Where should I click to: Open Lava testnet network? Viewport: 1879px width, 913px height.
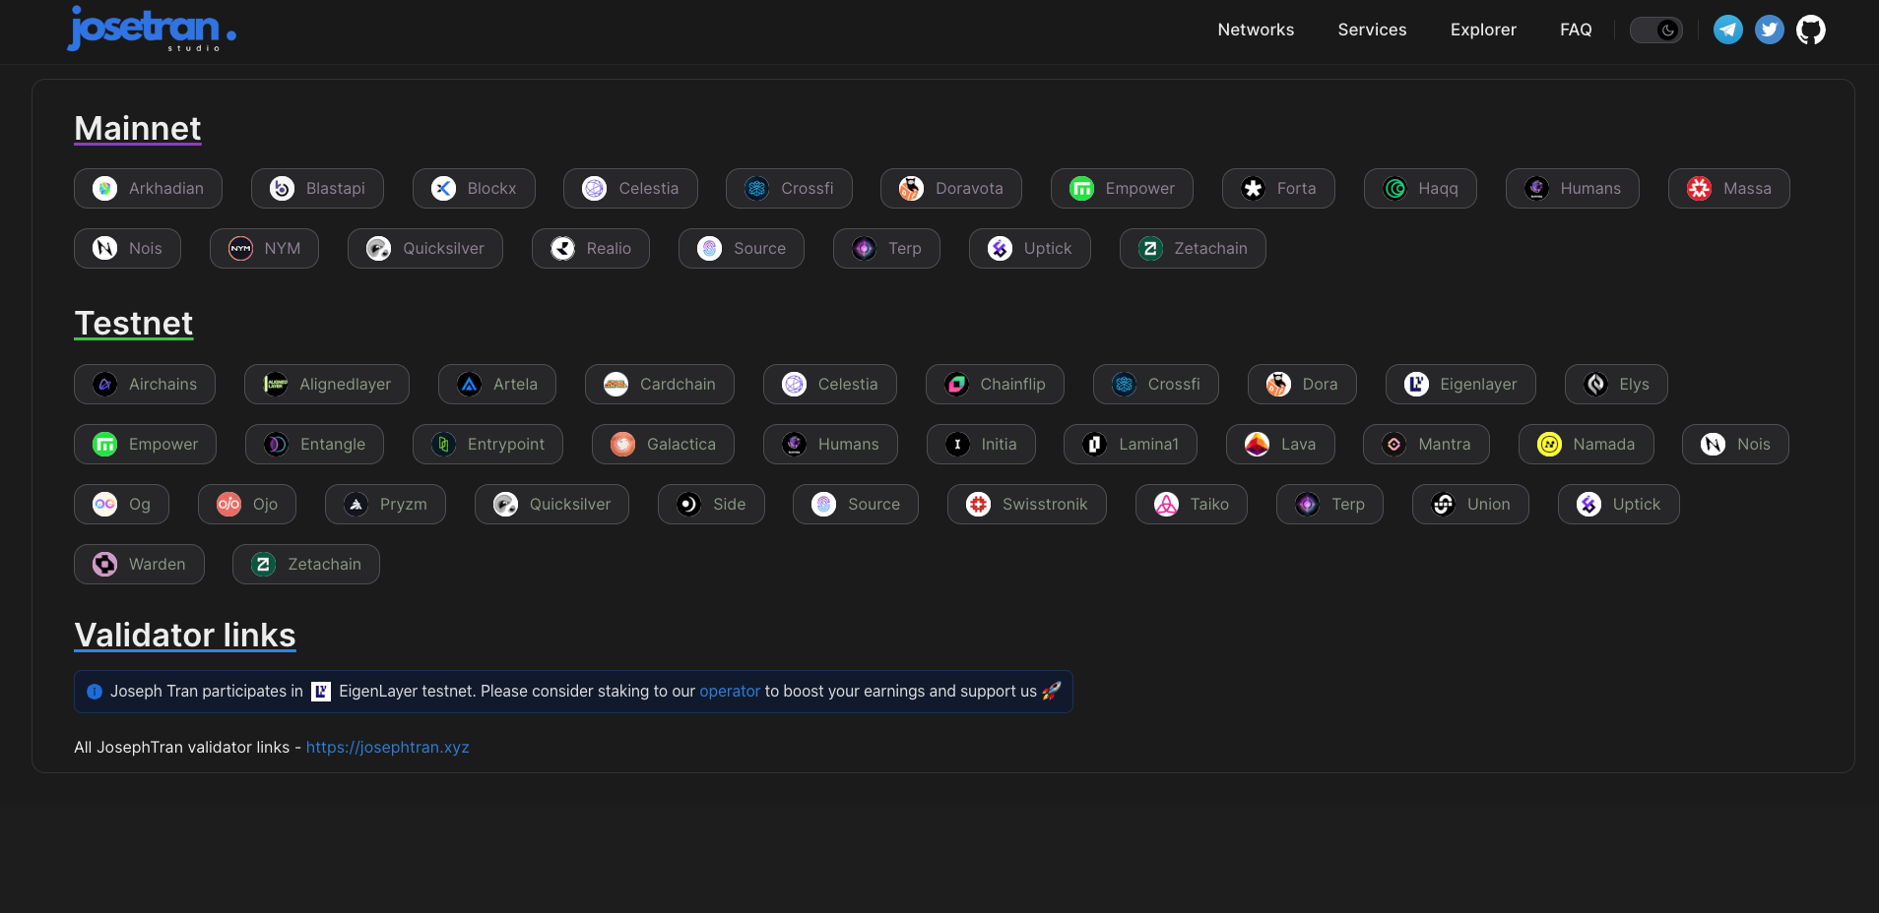click(1280, 444)
